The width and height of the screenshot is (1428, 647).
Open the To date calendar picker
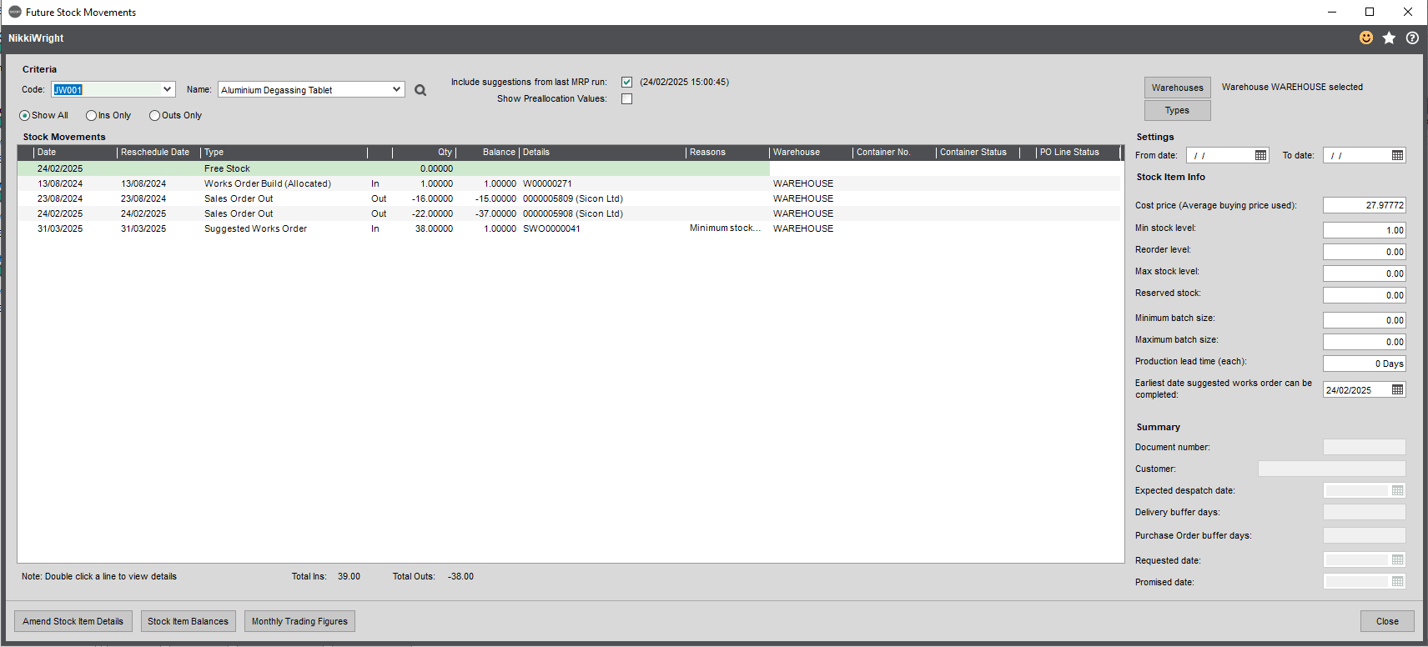coord(1397,155)
